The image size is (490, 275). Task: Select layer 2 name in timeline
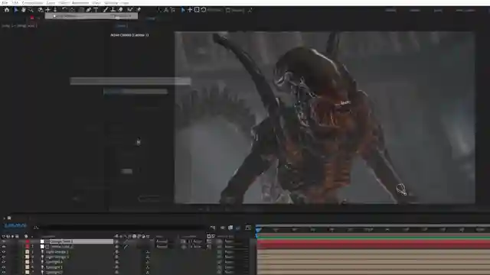61,247
